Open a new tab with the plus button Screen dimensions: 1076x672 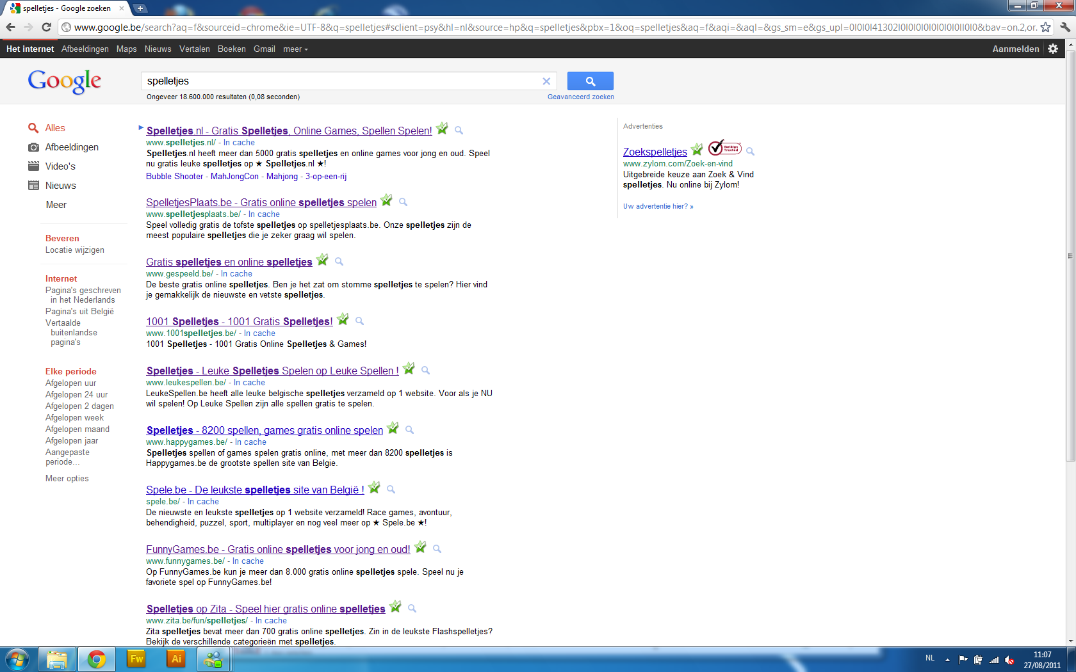[140, 8]
